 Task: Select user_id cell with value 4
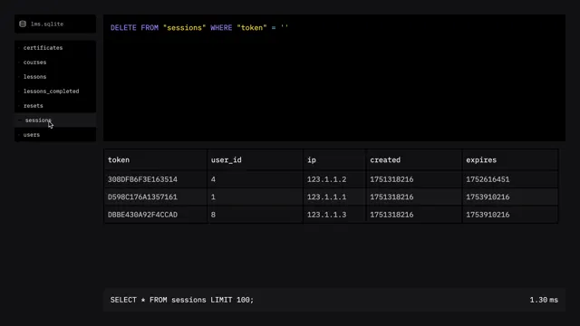(x=255, y=179)
